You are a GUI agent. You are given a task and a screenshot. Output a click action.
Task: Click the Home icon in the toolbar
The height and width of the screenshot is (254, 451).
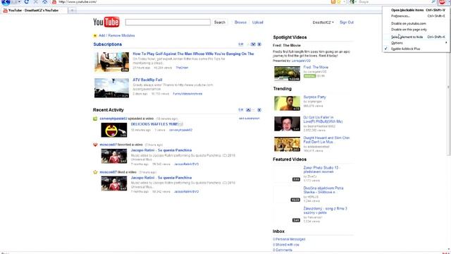click(45, 2)
